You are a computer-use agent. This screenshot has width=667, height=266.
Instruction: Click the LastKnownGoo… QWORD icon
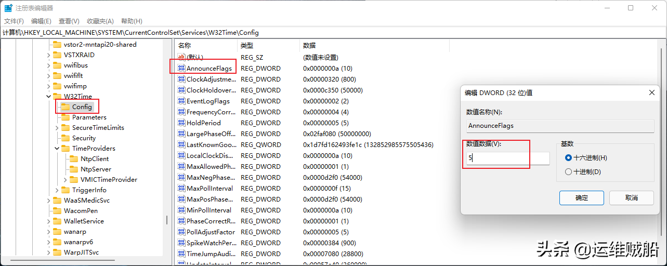coord(181,145)
